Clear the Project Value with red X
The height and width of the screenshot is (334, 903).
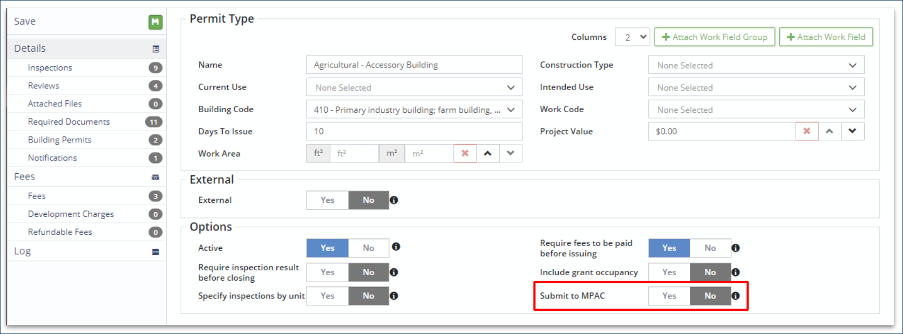coord(806,131)
